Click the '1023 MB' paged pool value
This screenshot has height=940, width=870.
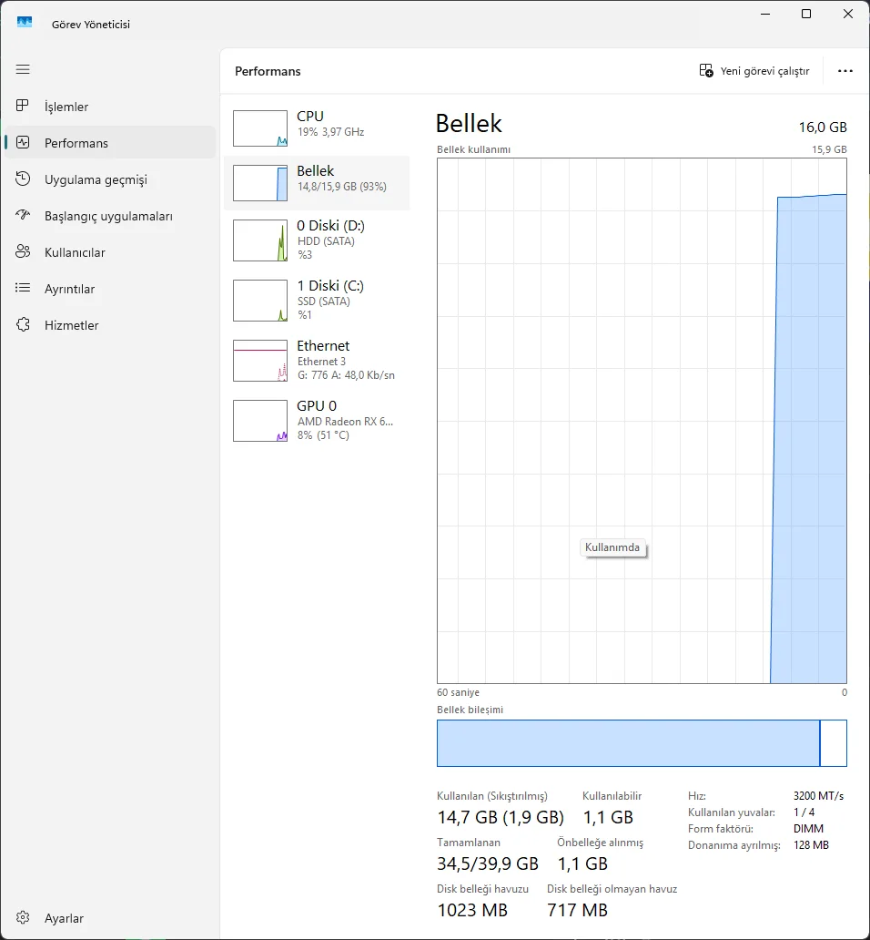pyautogui.click(x=472, y=910)
